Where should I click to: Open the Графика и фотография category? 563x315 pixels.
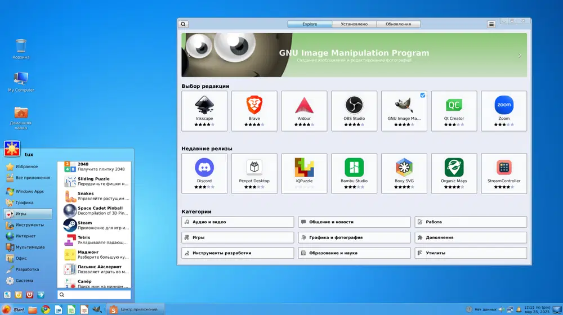coord(354,237)
